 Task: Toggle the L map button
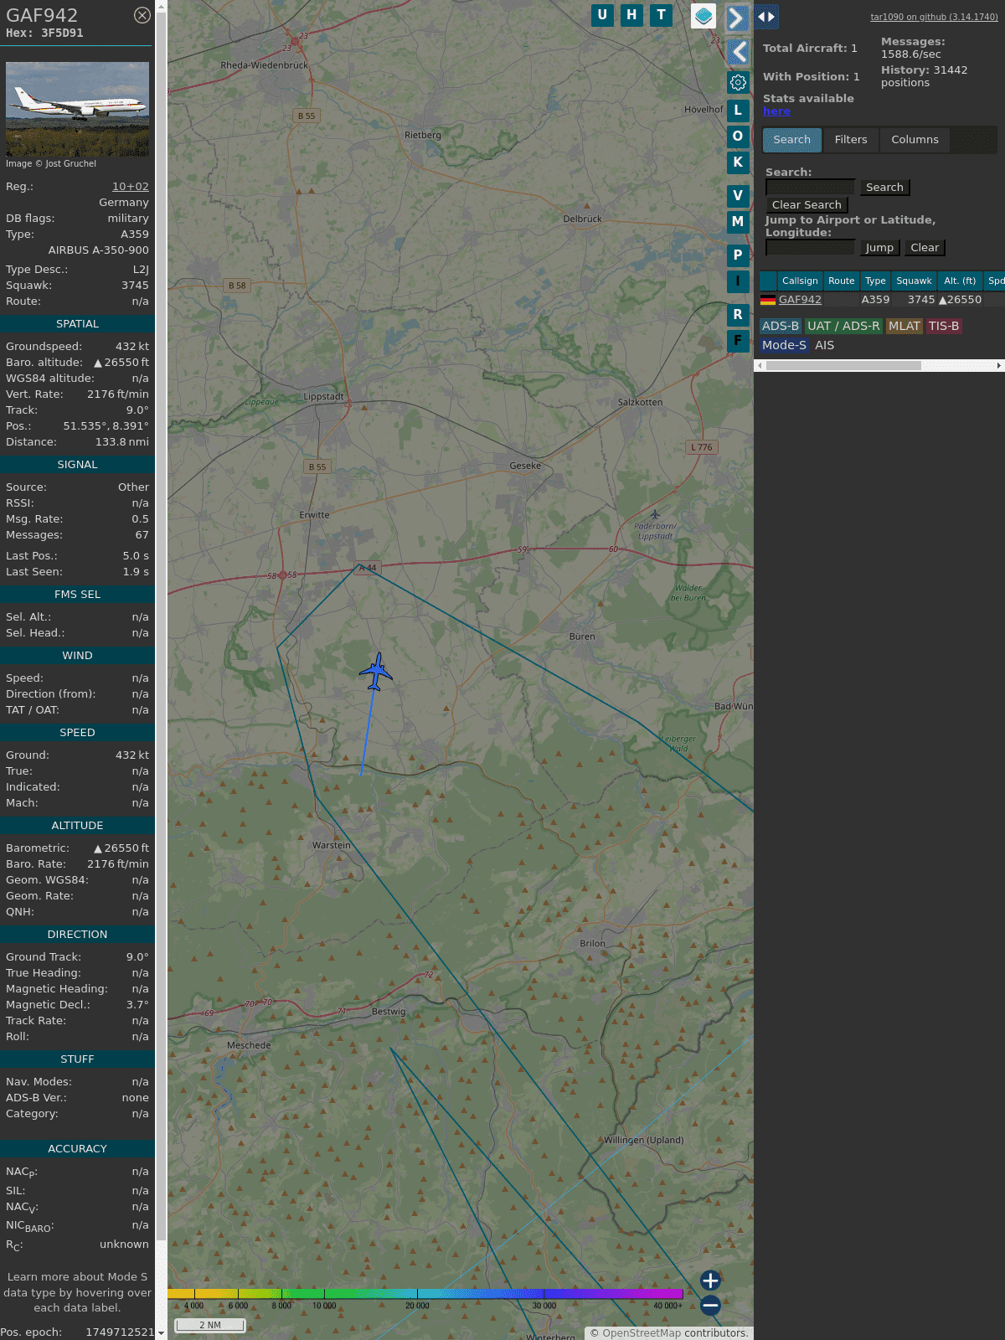pyautogui.click(x=738, y=111)
